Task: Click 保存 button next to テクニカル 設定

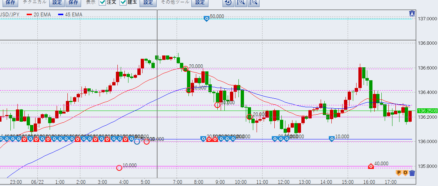Action: coord(74,3)
